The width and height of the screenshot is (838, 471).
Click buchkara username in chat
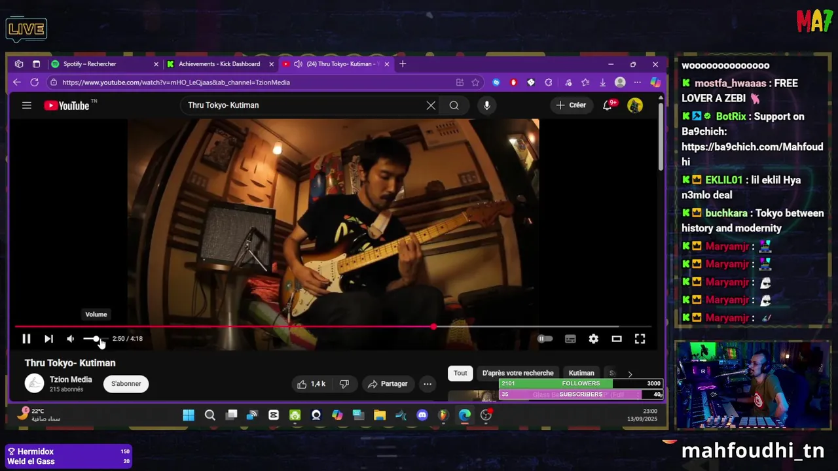(x=726, y=213)
